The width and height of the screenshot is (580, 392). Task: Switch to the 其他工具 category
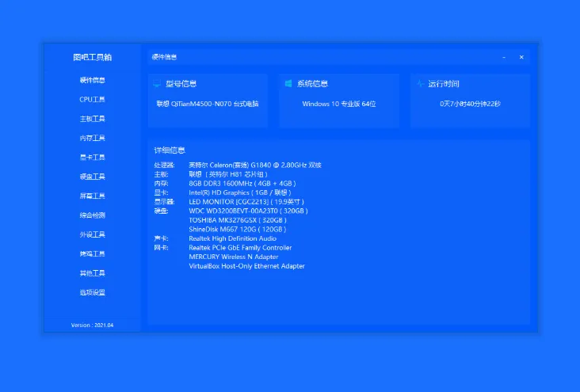click(x=92, y=273)
